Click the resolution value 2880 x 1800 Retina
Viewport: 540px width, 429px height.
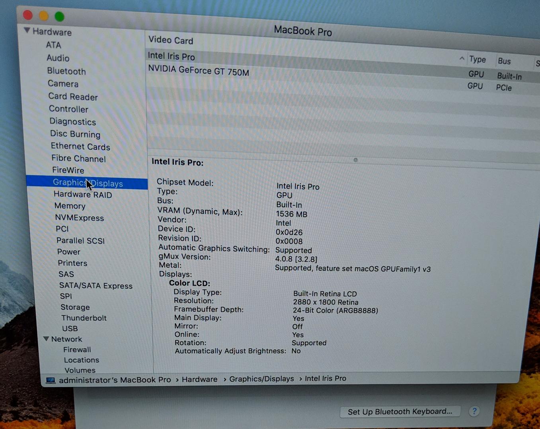[x=326, y=302]
